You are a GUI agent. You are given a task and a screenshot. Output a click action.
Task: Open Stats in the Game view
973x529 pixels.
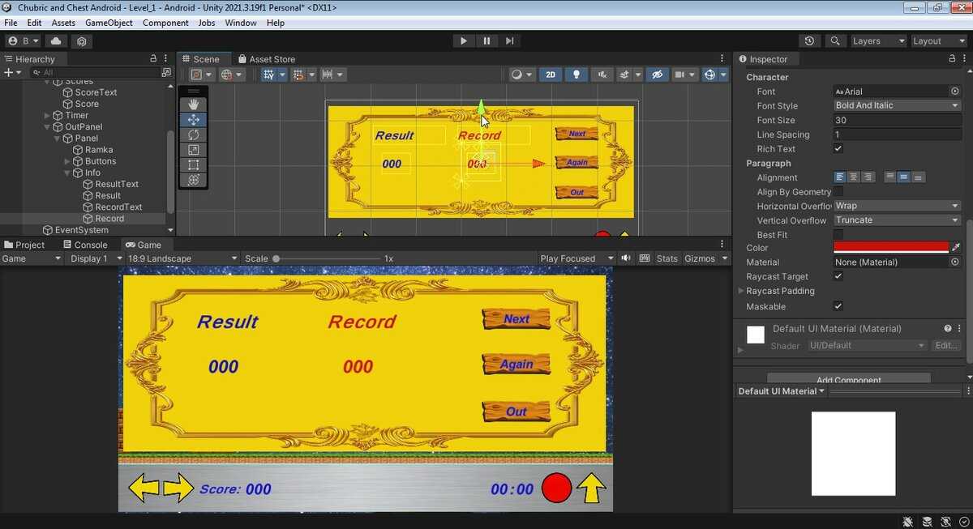(667, 258)
